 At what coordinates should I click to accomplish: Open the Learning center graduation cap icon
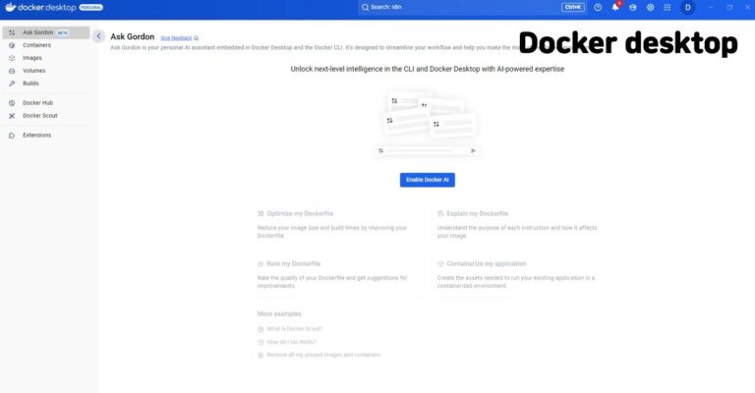pos(633,7)
